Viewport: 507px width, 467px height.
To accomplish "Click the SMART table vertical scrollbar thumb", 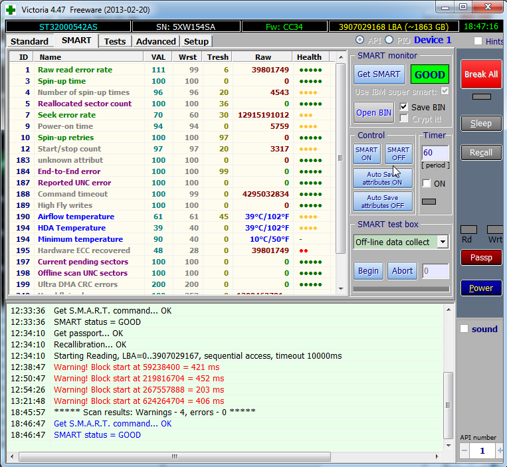I will [x=340, y=158].
